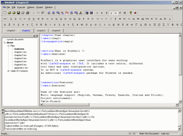Insert the lambda symbol from the Greek toolbar
This screenshot has width=183, height=136.
[59, 25]
